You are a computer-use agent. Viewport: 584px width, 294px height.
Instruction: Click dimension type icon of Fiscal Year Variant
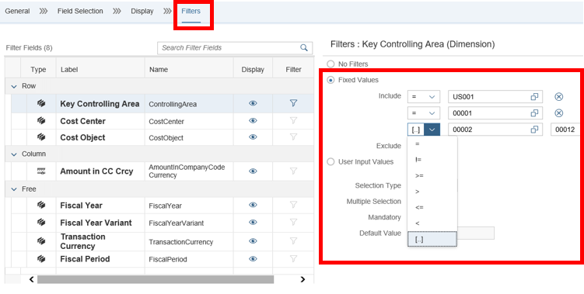41,223
